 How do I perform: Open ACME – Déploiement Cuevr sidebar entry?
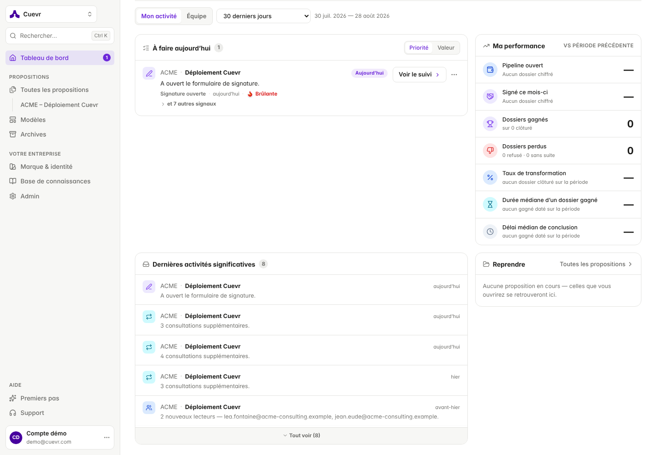pyautogui.click(x=59, y=105)
